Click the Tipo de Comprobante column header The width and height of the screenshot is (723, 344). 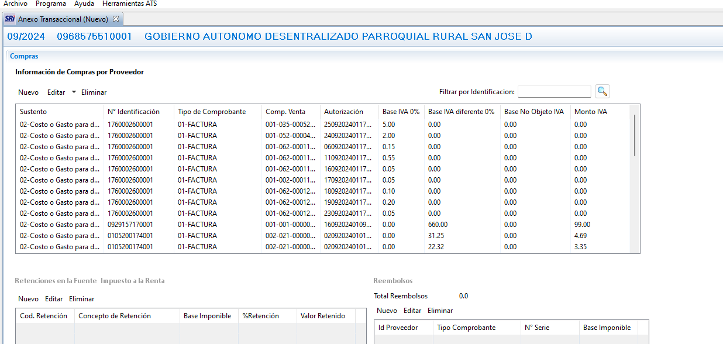coord(212,112)
